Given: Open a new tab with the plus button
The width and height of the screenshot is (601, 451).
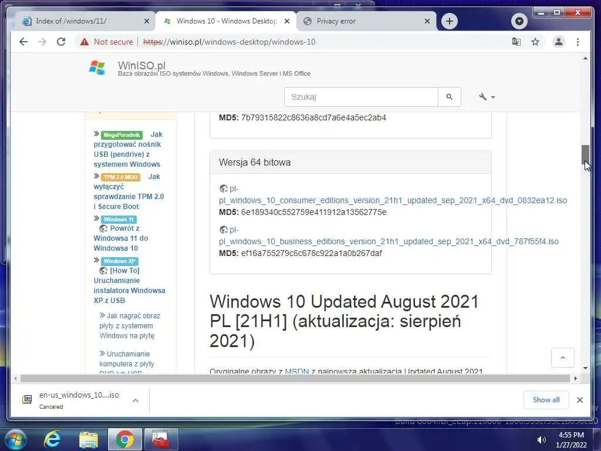Looking at the screenshot, I should (x=449, y=21).
